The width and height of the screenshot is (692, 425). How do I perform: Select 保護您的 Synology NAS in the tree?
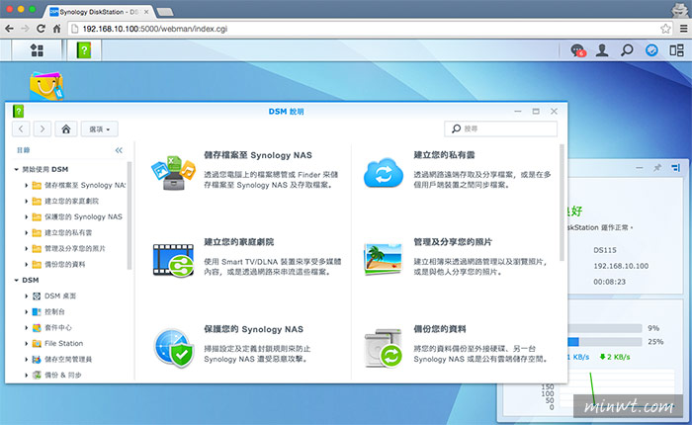[83, 216]
